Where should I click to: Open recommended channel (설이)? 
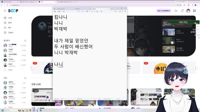(x=15, y=83)
